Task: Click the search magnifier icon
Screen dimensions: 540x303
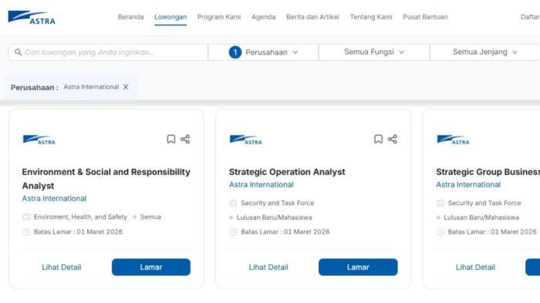Action: pos(18,52)
